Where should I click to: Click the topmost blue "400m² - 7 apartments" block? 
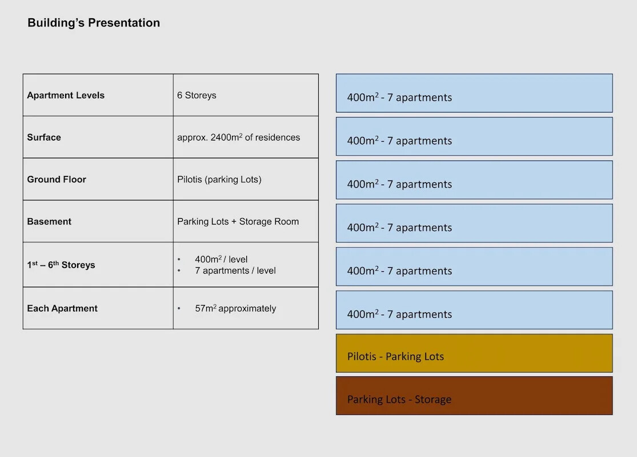(474, 93)
